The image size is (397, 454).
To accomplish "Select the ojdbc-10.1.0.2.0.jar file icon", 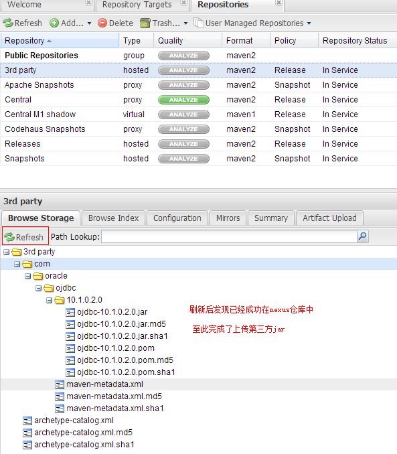I will click(70, 312).
